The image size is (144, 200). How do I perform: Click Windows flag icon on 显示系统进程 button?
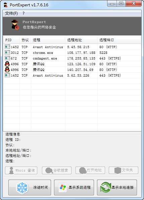click(63, 187)
